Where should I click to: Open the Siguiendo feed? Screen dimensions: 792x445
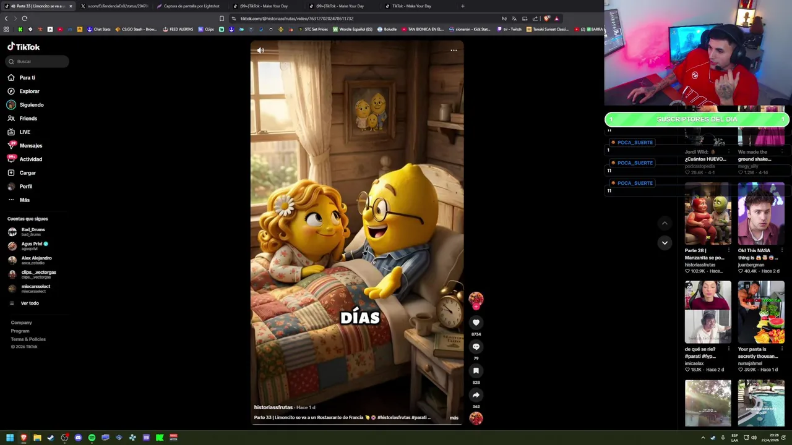(25, 105)
